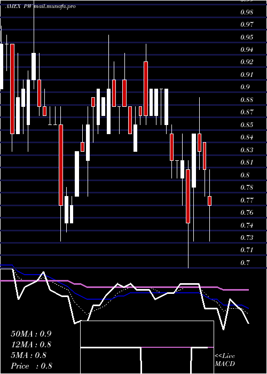Select the 0.76 price axis label
Screen dimensions: 267x374
click(x=247, y=212)
